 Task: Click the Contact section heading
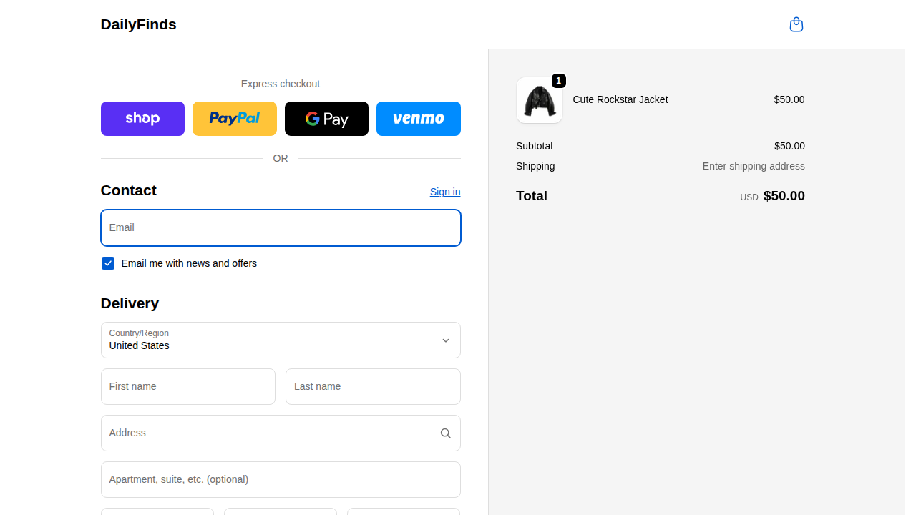point(129,190)
